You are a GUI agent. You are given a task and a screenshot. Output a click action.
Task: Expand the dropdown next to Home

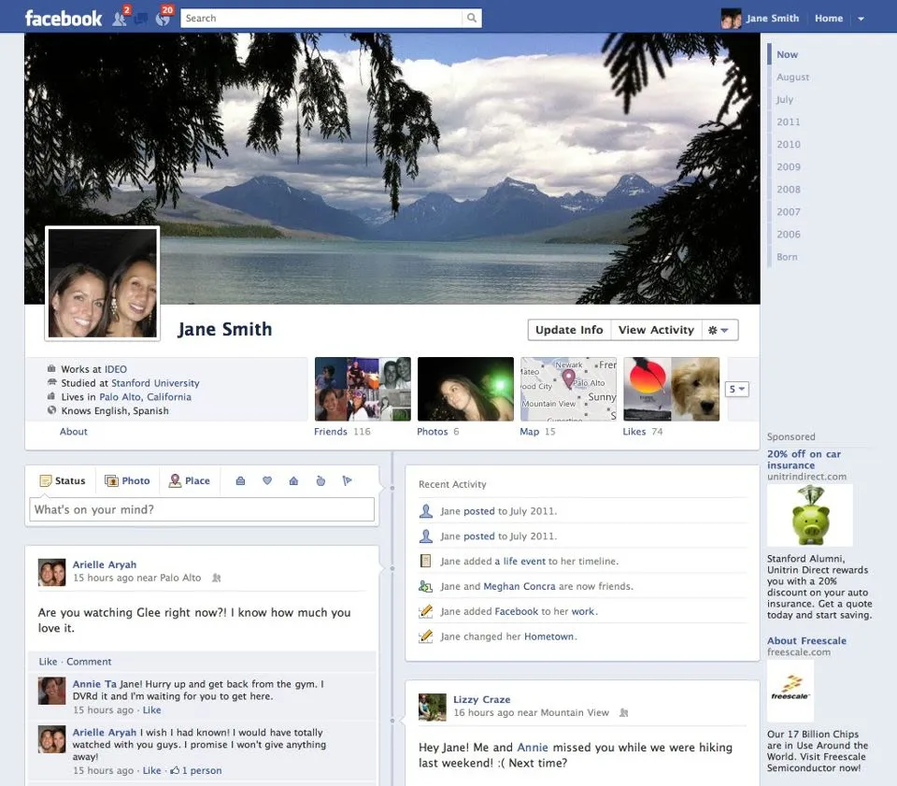[x=861, y=18]
